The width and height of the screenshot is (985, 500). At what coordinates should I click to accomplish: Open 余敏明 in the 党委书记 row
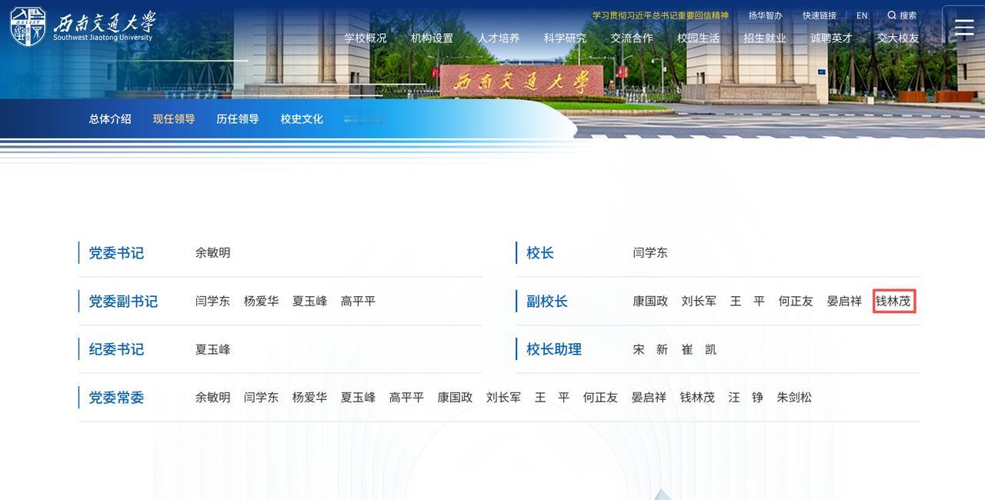212,252
